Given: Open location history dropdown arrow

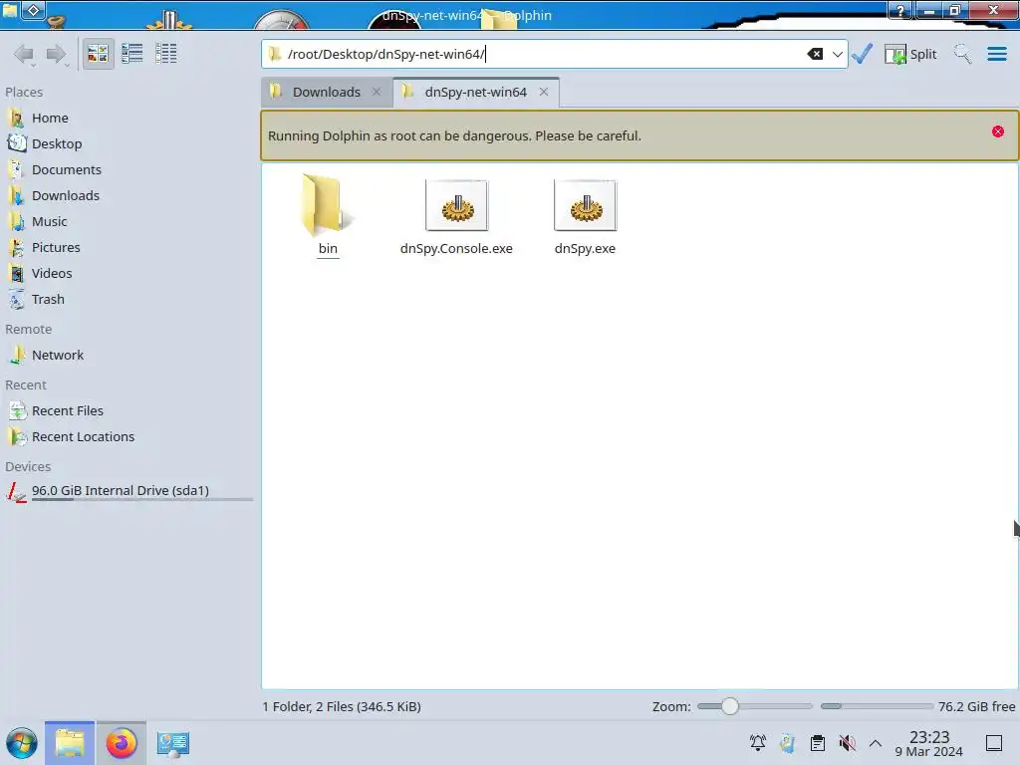Looking at the screenshot, I should [x=837, y=54].
